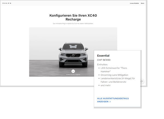The width and height of the screenshot is (164, 119).
Task: Click the Volvo logo in the header
Action: click(x=7, y=3)
